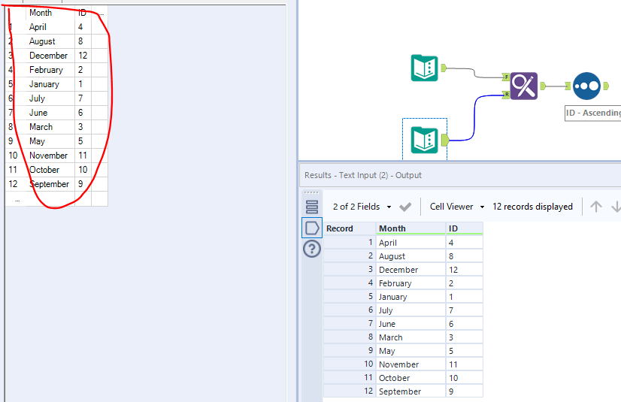Viewport: 621px width, 402px height.
Task: Select the upper Text Input tool on canvas
Action: coord(425,68)
